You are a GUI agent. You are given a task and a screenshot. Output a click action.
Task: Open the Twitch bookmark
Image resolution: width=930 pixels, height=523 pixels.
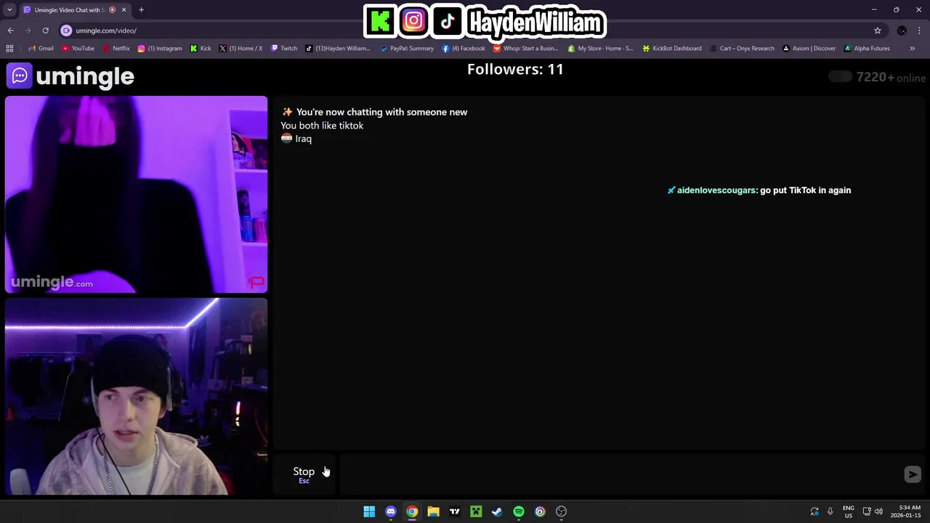click(x=284, y=49)
